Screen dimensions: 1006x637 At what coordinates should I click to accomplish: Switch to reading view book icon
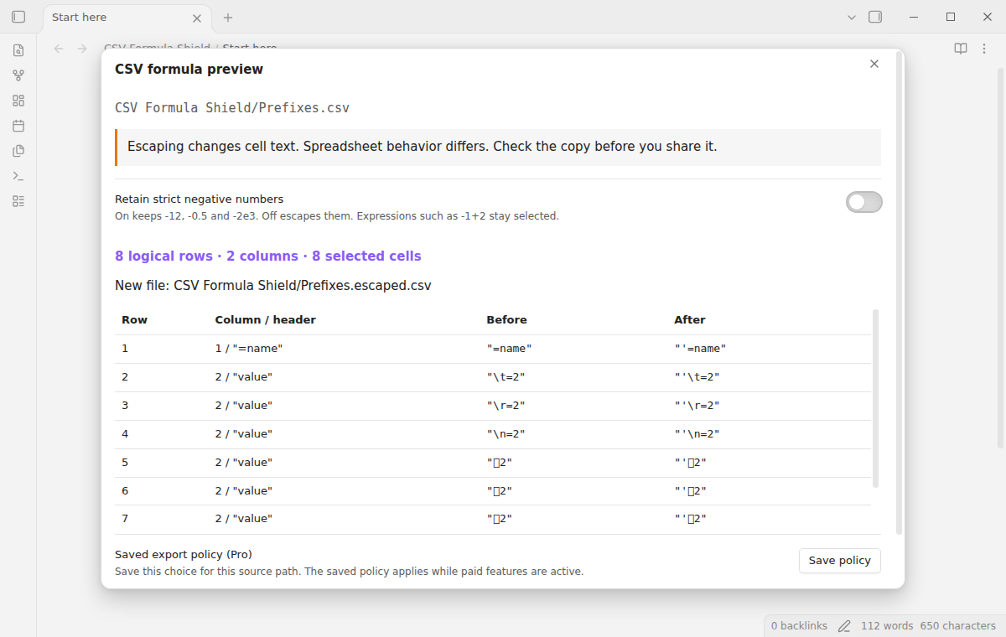click(x=961, y=49)
